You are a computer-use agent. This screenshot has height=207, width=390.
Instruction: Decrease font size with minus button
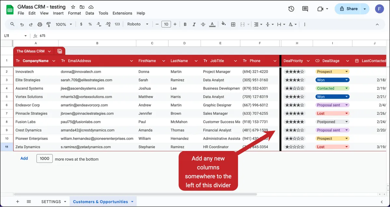click(x=157, y=24)
